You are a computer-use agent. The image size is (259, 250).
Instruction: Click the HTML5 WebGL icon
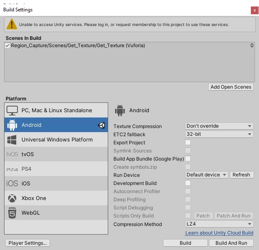pos(12,213)
